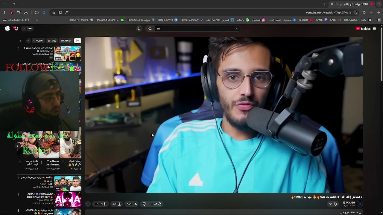Show next chips with the chevron arrow

coord(21,41)
